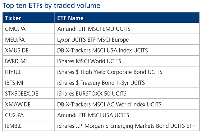Screen dimensions: 202x133
Task: Click DB X-Trackers MSCI USA Index UCITS
Action: point(103,50)
